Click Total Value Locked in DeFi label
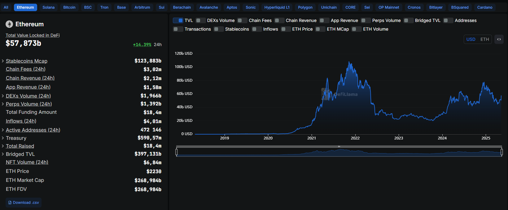This screenshot has width=508, height=210. [x=33, y=35]
